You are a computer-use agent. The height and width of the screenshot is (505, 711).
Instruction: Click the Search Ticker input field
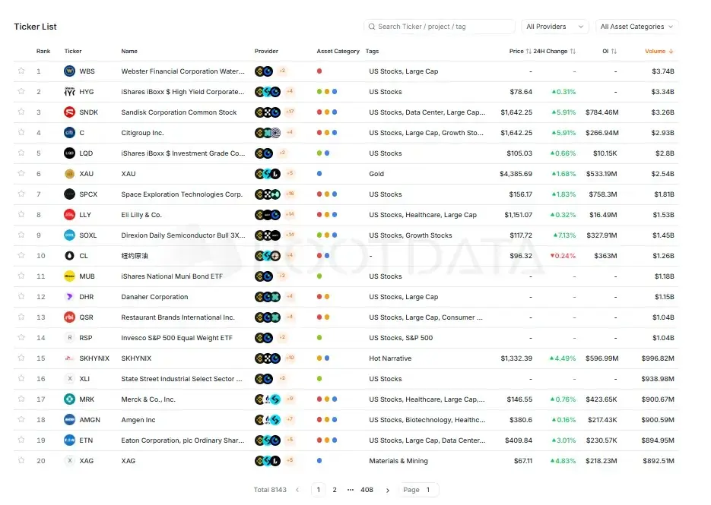coord(439,27)
